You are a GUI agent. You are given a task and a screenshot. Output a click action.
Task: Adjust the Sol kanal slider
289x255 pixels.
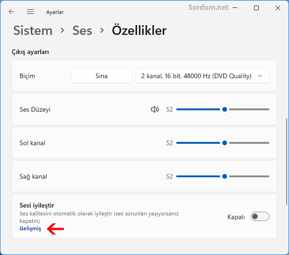[223, 143]
